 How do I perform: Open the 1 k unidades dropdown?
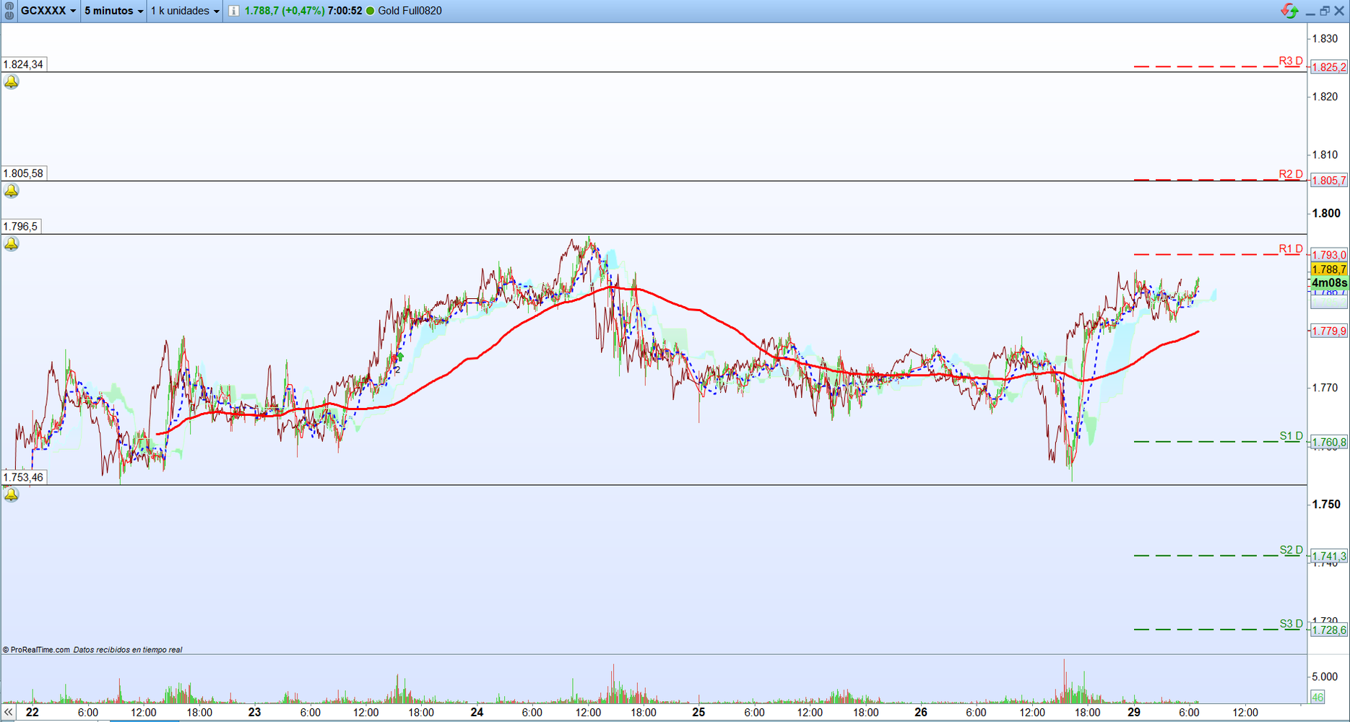185,11
